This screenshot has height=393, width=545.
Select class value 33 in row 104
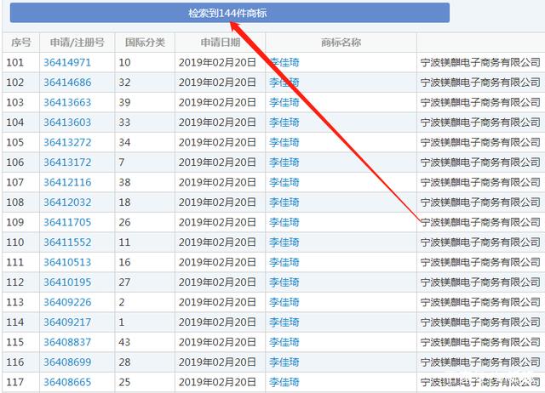coord(124,122)
